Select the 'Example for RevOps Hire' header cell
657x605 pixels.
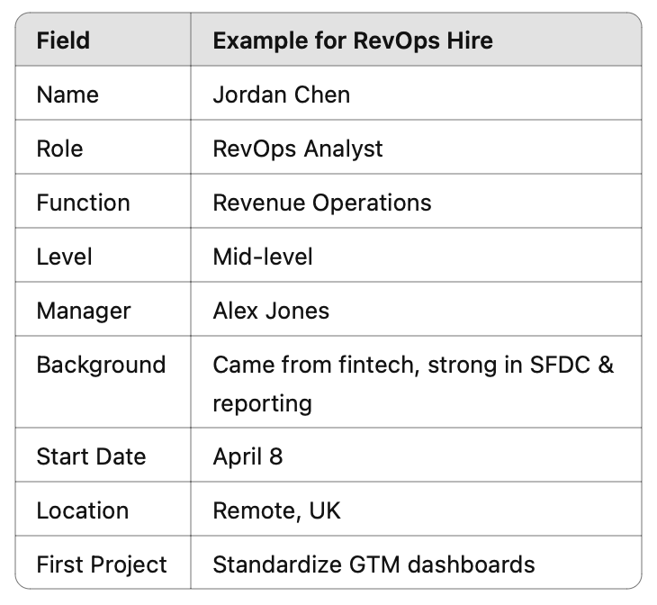tap(416, 40)
